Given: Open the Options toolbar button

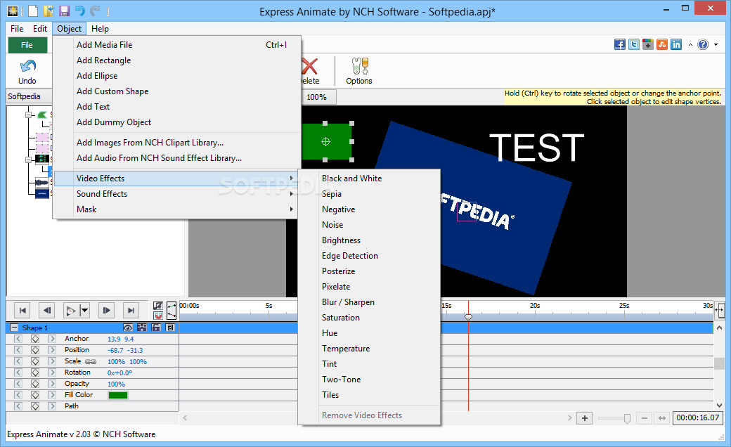Looking at the screenshot, I should 359,71.
